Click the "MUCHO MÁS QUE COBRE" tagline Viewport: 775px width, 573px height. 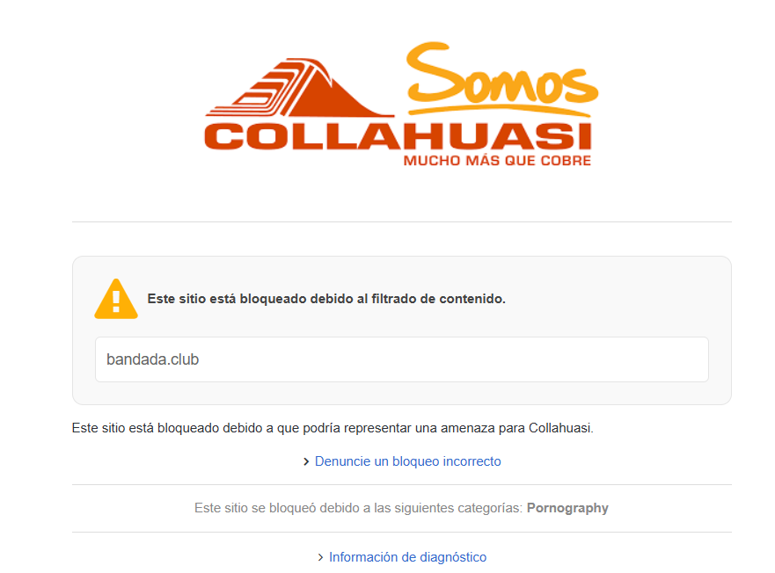[x=497, y=161]
